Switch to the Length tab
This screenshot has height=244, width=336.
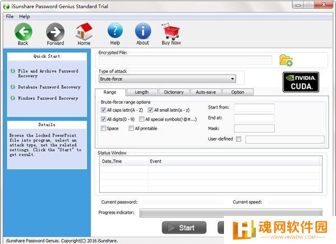pos(142,92)
